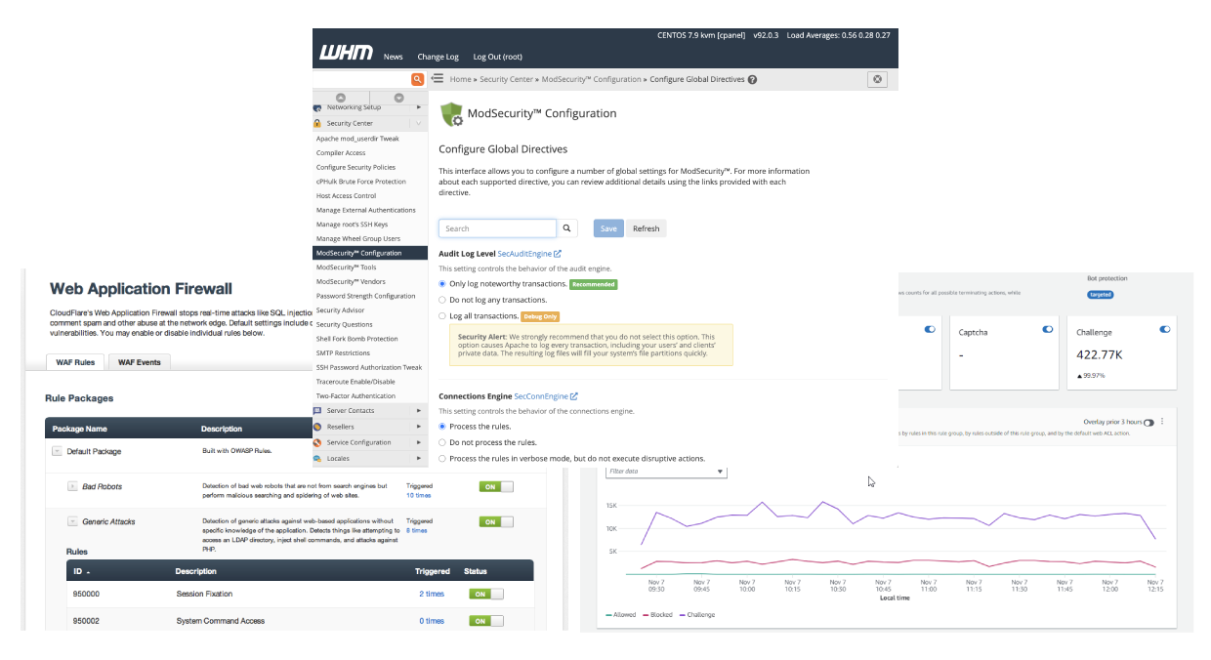Click the WHM logo
This screenshot has width=1211, height=660.
(x=346, y=53)
